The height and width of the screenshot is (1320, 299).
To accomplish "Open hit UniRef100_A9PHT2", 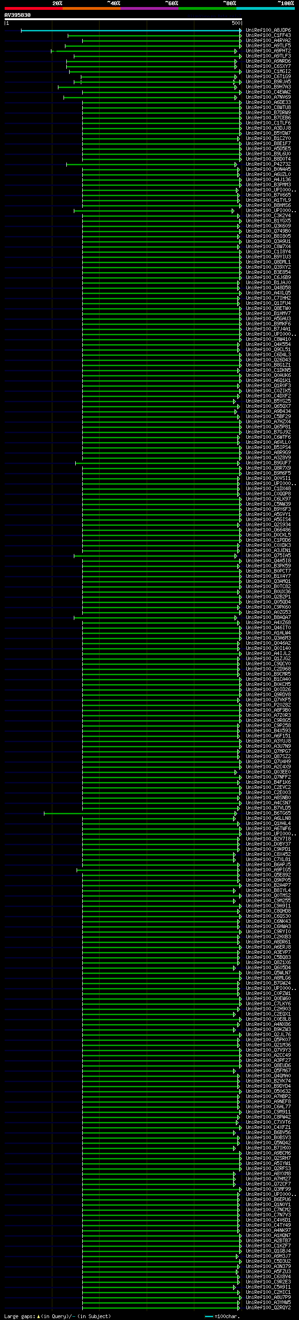I will click(268, 51).
